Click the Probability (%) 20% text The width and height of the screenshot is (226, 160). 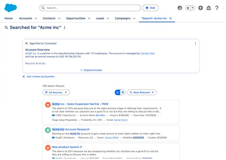(x=92, y=120)
